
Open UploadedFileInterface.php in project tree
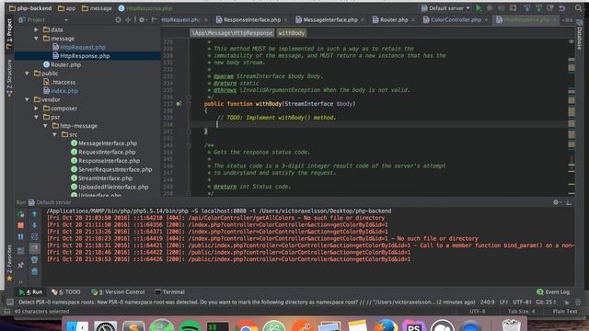pos(113,187)
